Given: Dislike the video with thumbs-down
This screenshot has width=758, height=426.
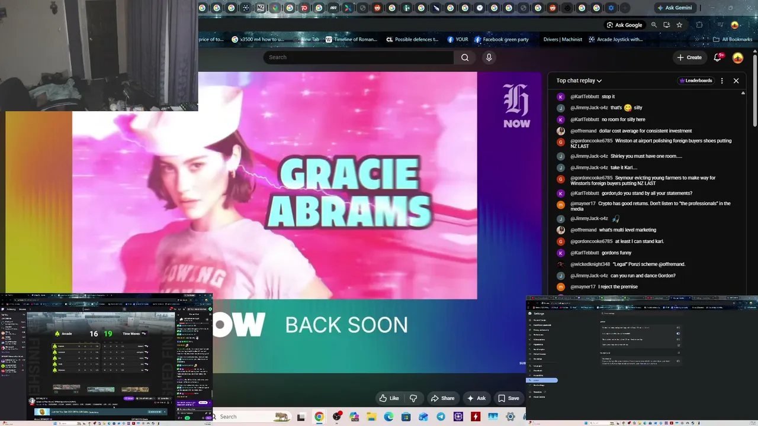Looking at the screenshot, I should (413, 398).
